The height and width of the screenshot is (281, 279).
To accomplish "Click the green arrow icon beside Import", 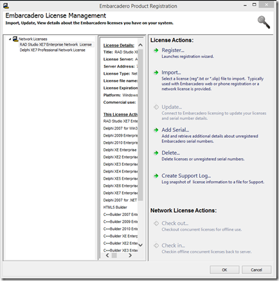I will pos(156,73).
